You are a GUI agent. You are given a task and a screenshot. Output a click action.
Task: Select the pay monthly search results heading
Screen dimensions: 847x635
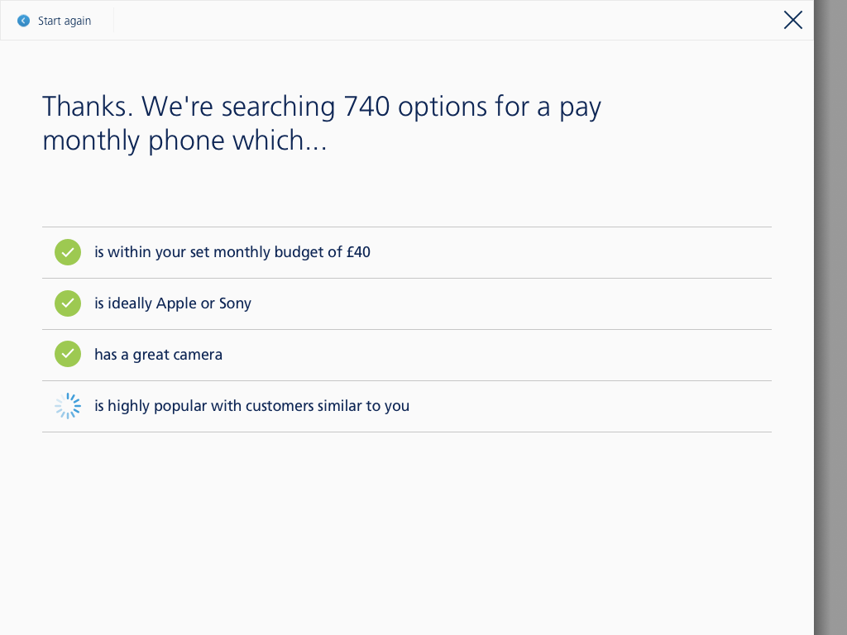point(321,123)
